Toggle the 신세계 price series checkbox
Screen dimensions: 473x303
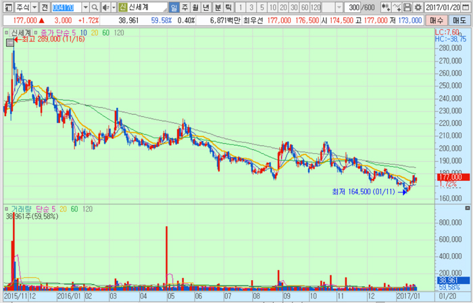pos(7,32)
